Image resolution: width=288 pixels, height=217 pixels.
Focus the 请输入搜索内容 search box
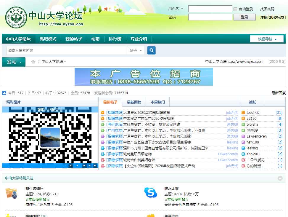tap(67, 50)
